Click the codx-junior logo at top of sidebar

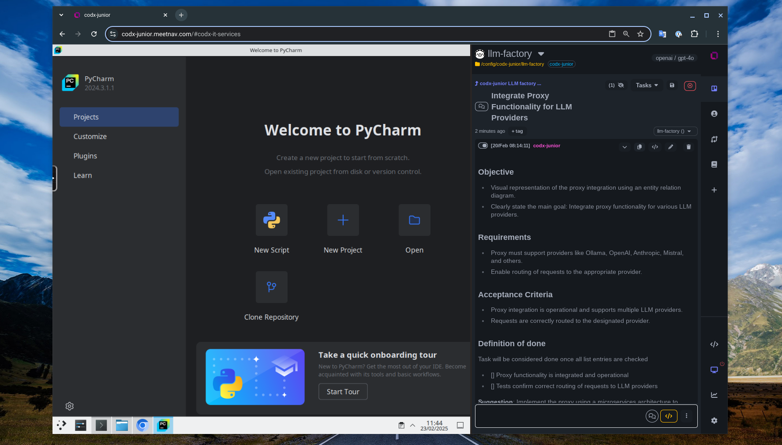pyautogui.click(x=714, y=56)
